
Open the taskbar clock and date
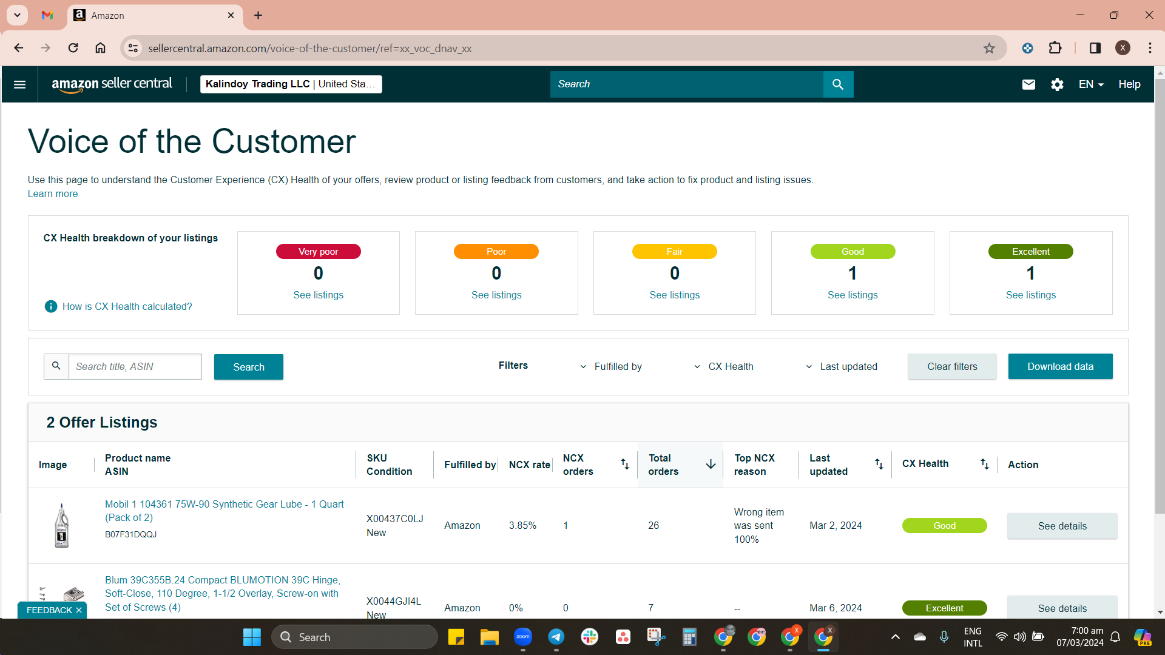pyautogui.click(x=1080, y=637)
